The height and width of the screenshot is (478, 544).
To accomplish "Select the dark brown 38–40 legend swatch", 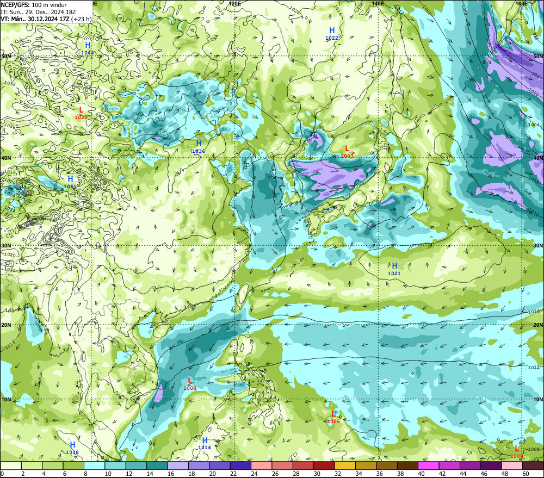I will [407, 465].
